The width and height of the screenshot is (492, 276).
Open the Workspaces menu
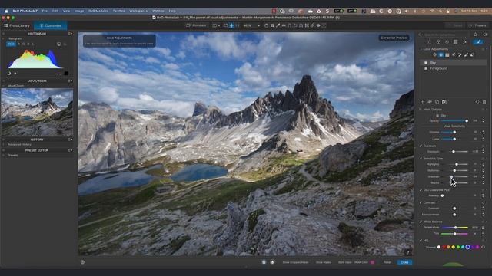[x=138, y=11]
